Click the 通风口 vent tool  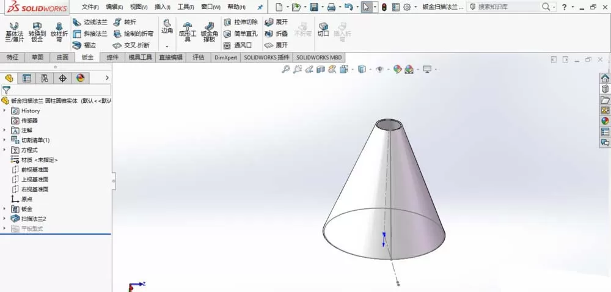(x=238, y=45)
